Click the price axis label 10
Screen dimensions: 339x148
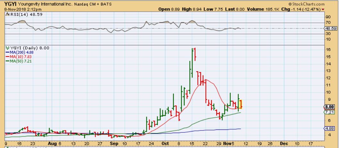coord(328,92)
